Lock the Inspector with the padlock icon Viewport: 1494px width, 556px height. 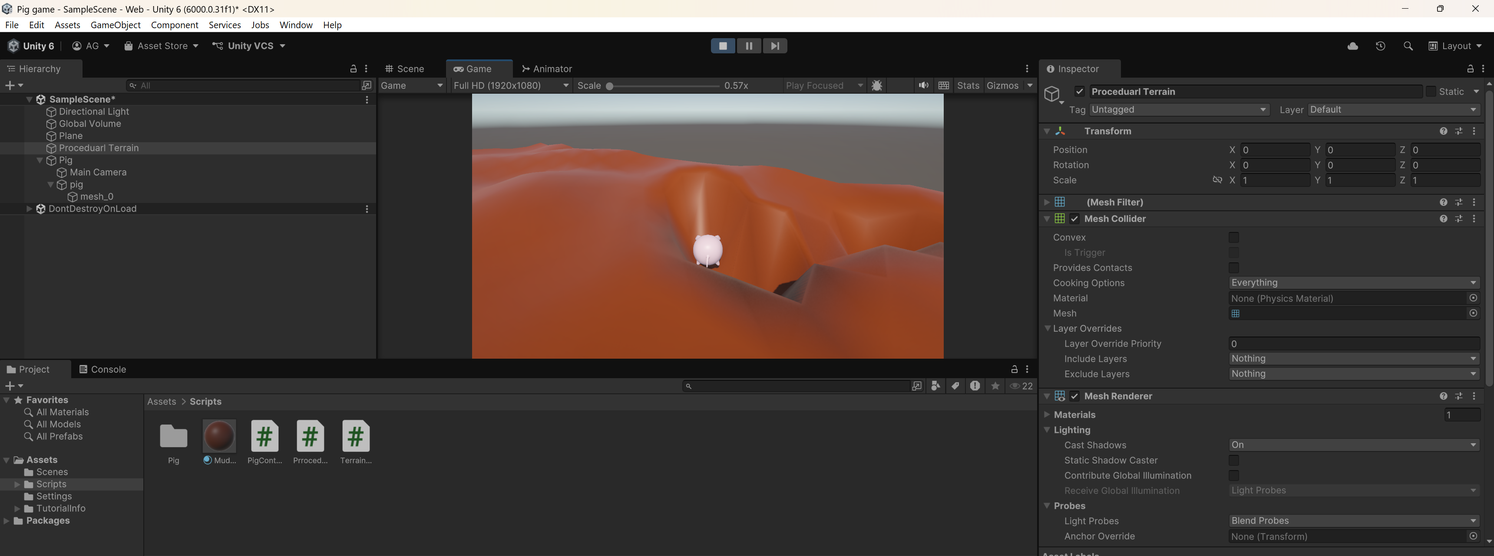tap(1470, 69)
